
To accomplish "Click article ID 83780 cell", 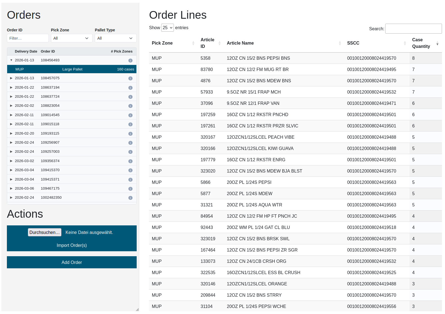I will click(x=207, y=70).
